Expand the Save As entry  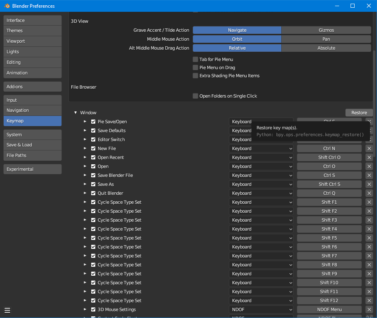[85, 184]
